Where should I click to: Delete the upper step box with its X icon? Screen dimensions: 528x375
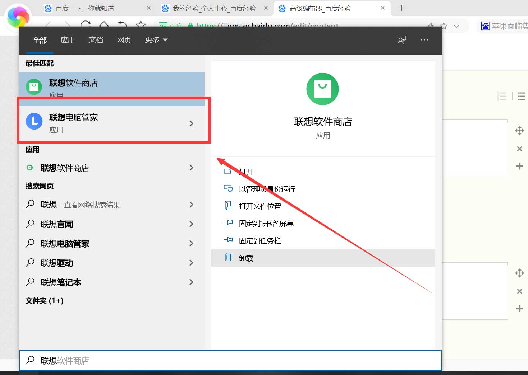click(519, 149)
